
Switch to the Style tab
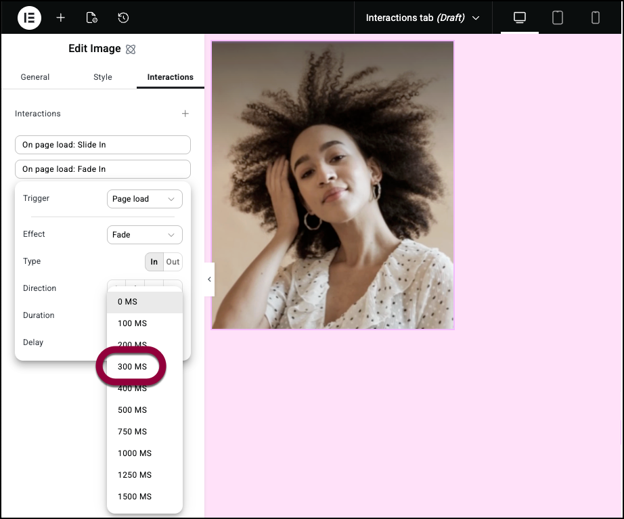(103, 77)
